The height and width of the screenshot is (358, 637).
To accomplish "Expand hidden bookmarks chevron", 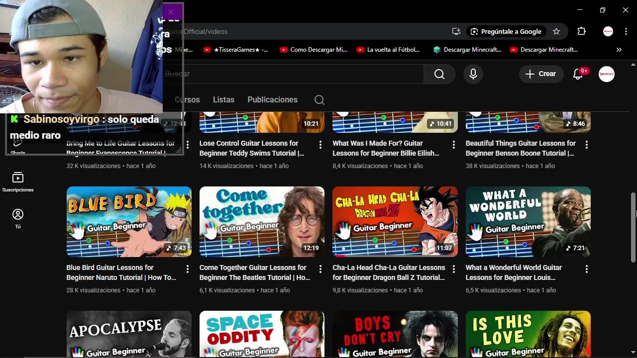I will (x=619, y=50).
